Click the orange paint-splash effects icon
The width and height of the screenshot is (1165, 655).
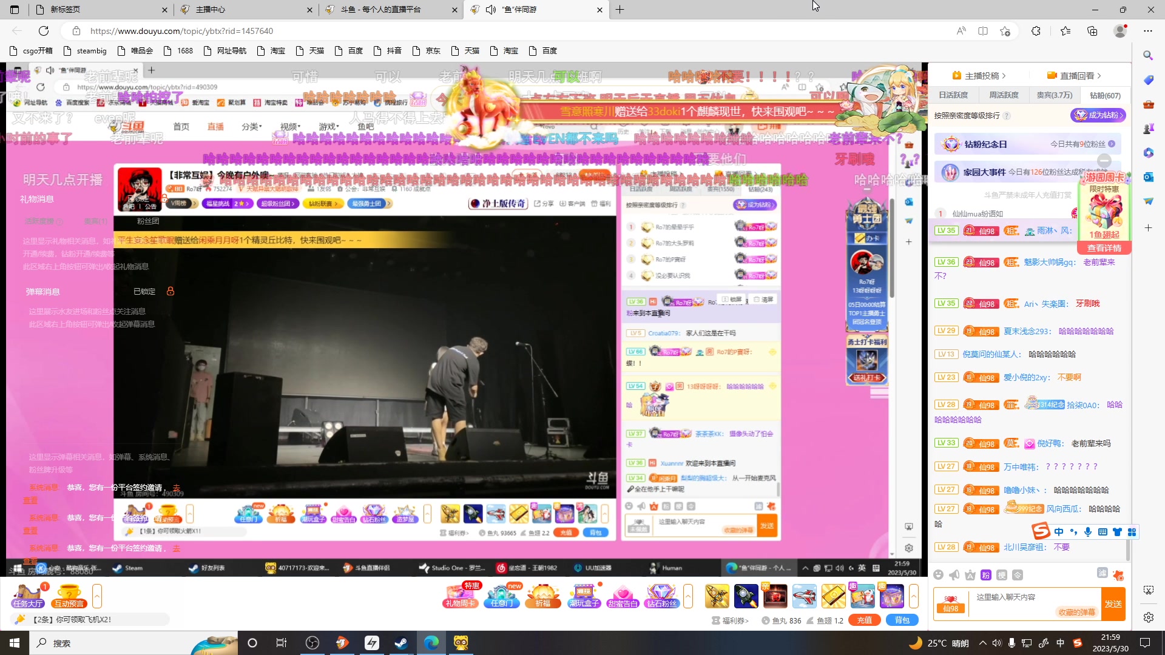[x=1118, y=574]
